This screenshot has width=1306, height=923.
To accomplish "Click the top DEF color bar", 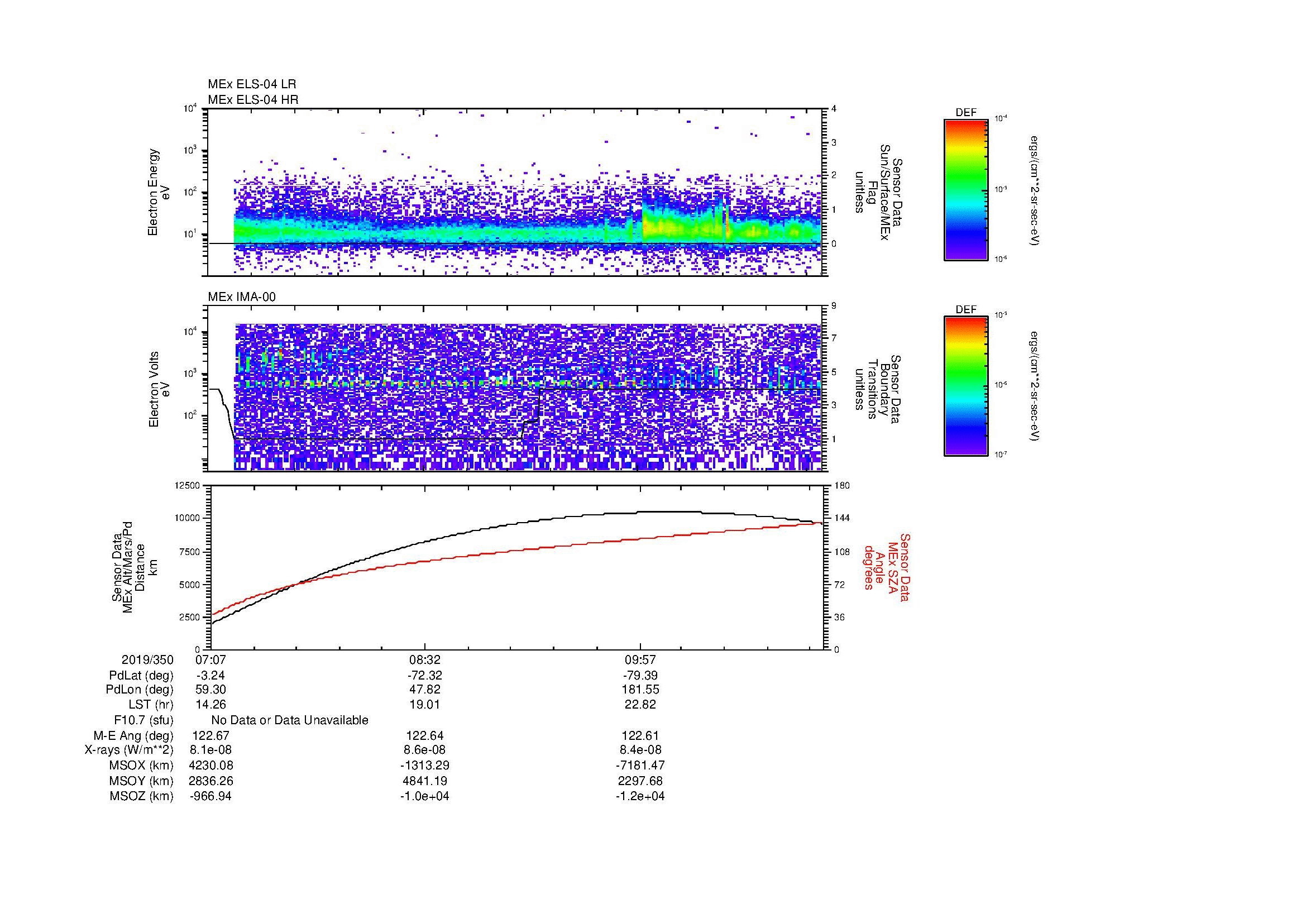I will [x=965, y=190].
